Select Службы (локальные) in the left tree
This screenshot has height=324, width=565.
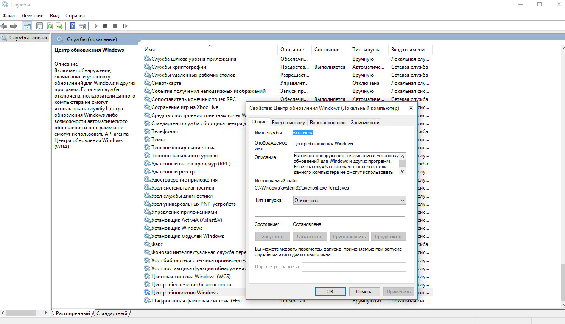coord(26,38)
